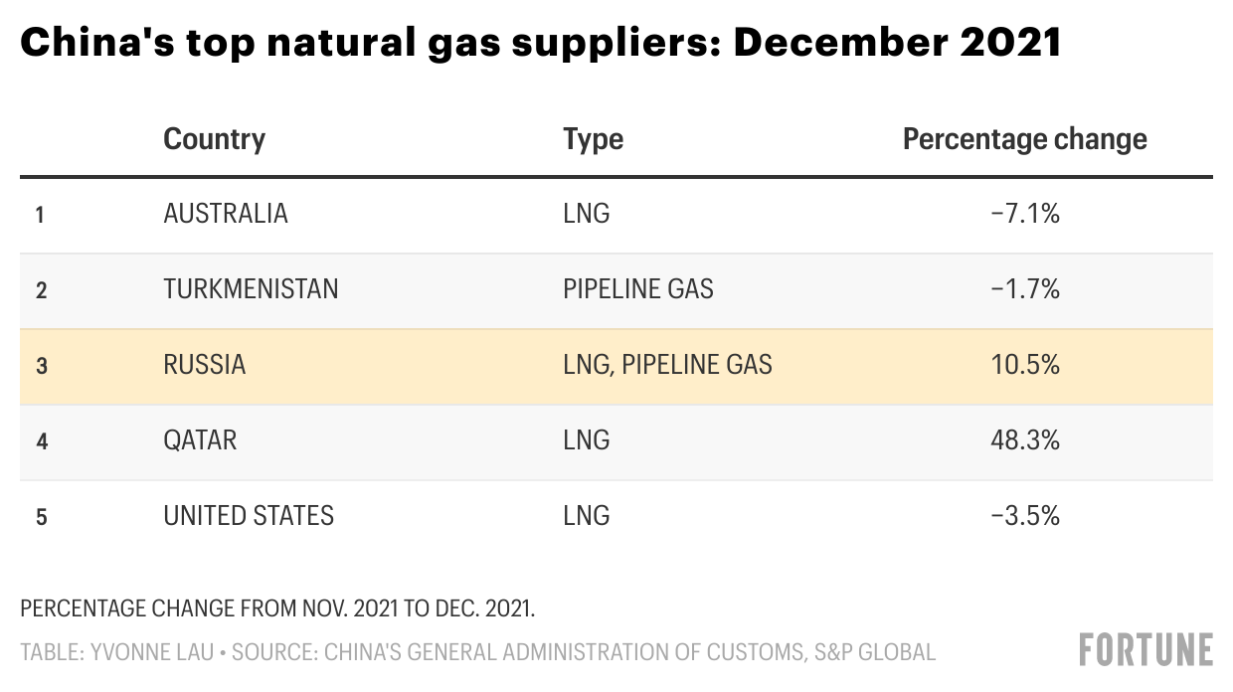Click United States' −3.5% percentage value

(x=1025, y=516)
